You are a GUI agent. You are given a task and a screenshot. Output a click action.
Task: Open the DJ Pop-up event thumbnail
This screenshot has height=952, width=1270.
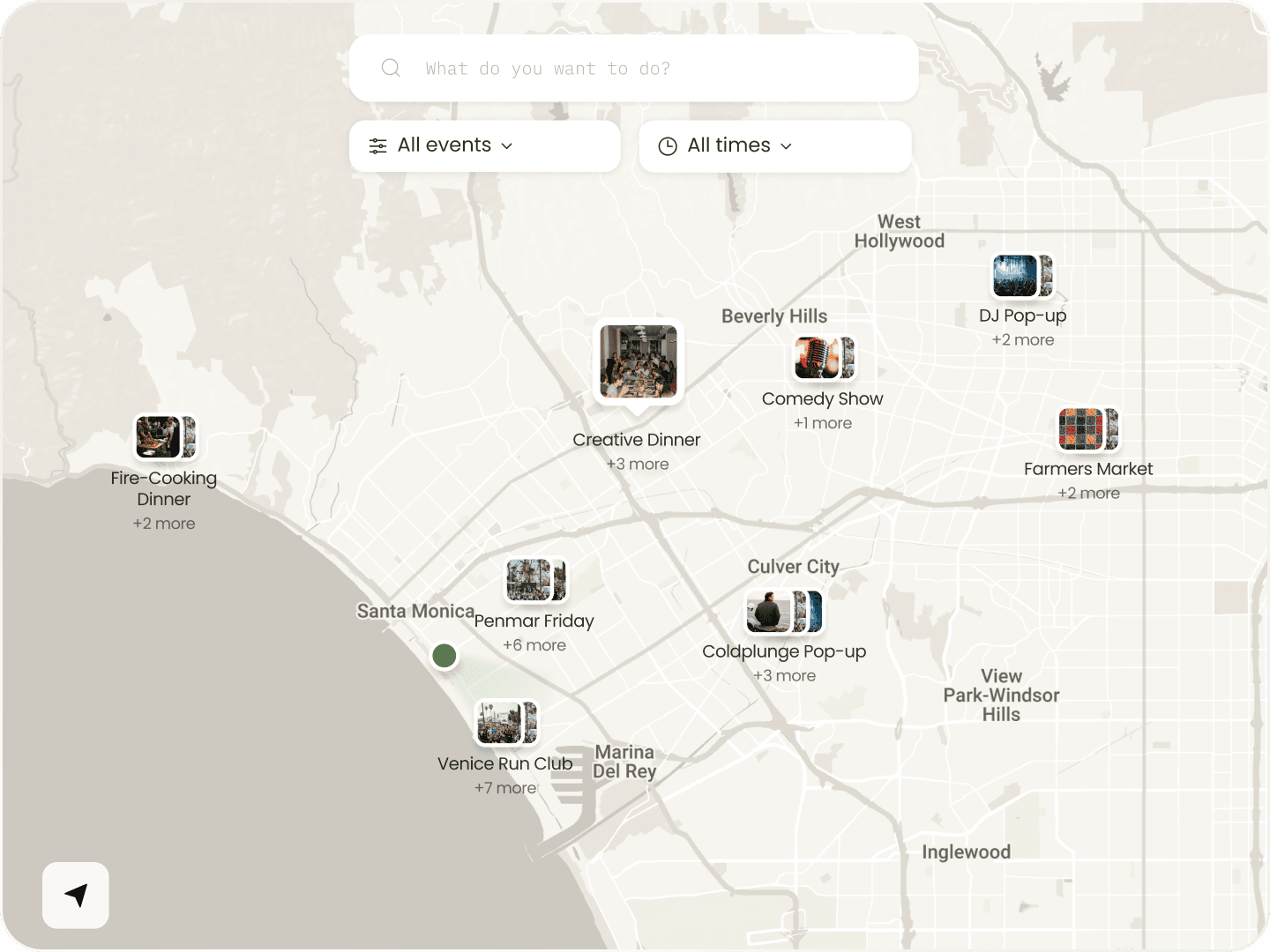pyautogui.click(x=1016, y=276)
